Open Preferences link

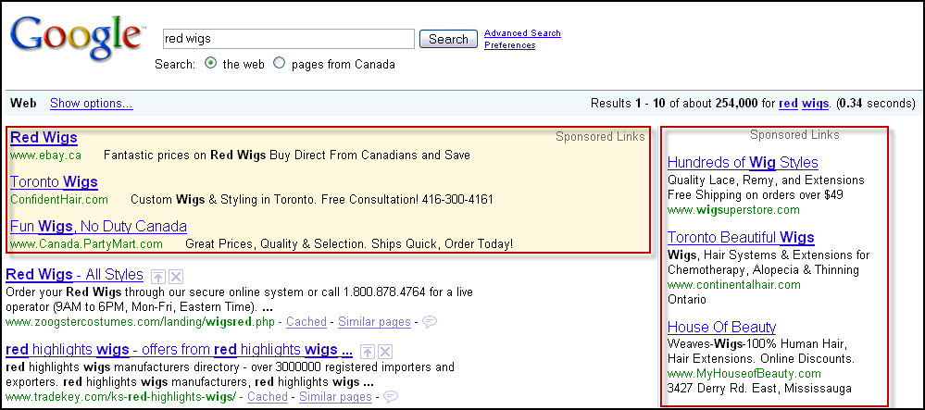(509, 45)
